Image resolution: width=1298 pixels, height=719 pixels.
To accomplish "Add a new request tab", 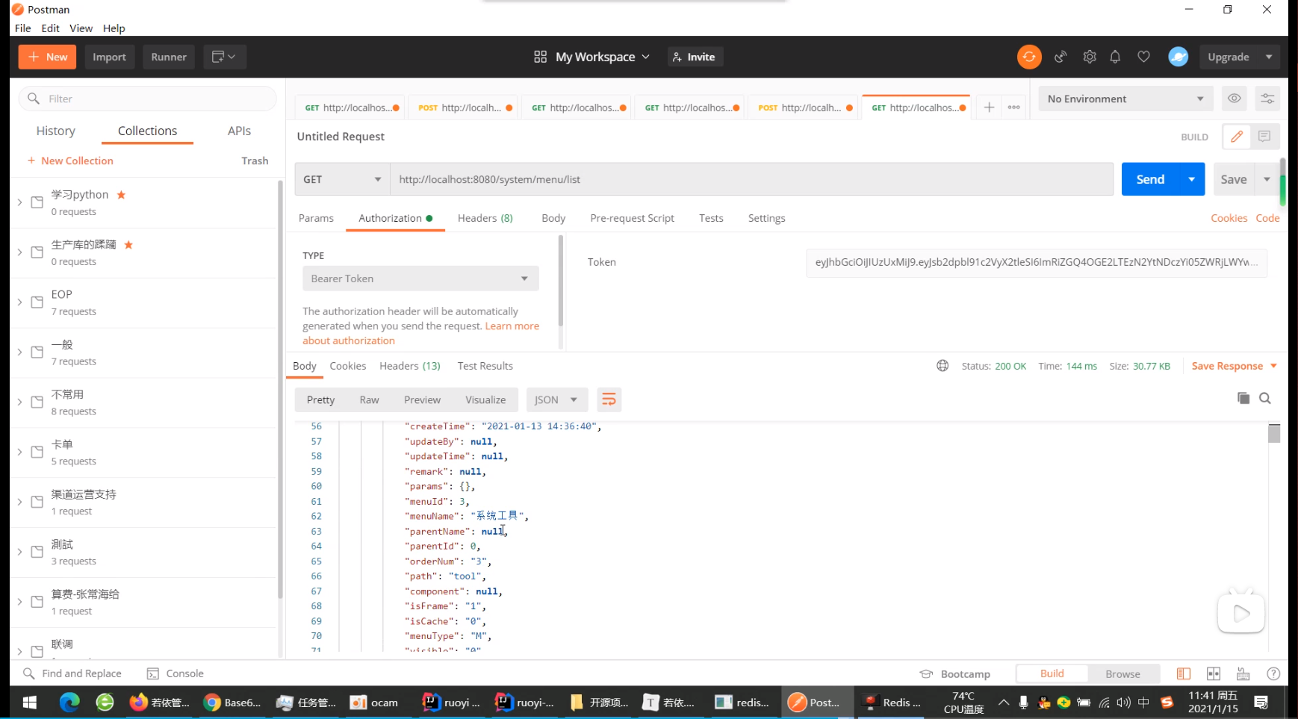I will [x=989, y=108].
